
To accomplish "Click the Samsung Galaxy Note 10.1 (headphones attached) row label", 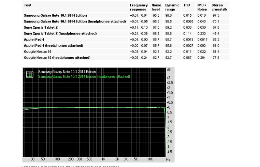I will pos(75,22).
